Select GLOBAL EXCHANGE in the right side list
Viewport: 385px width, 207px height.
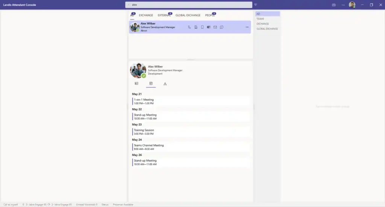coord(267,29)
